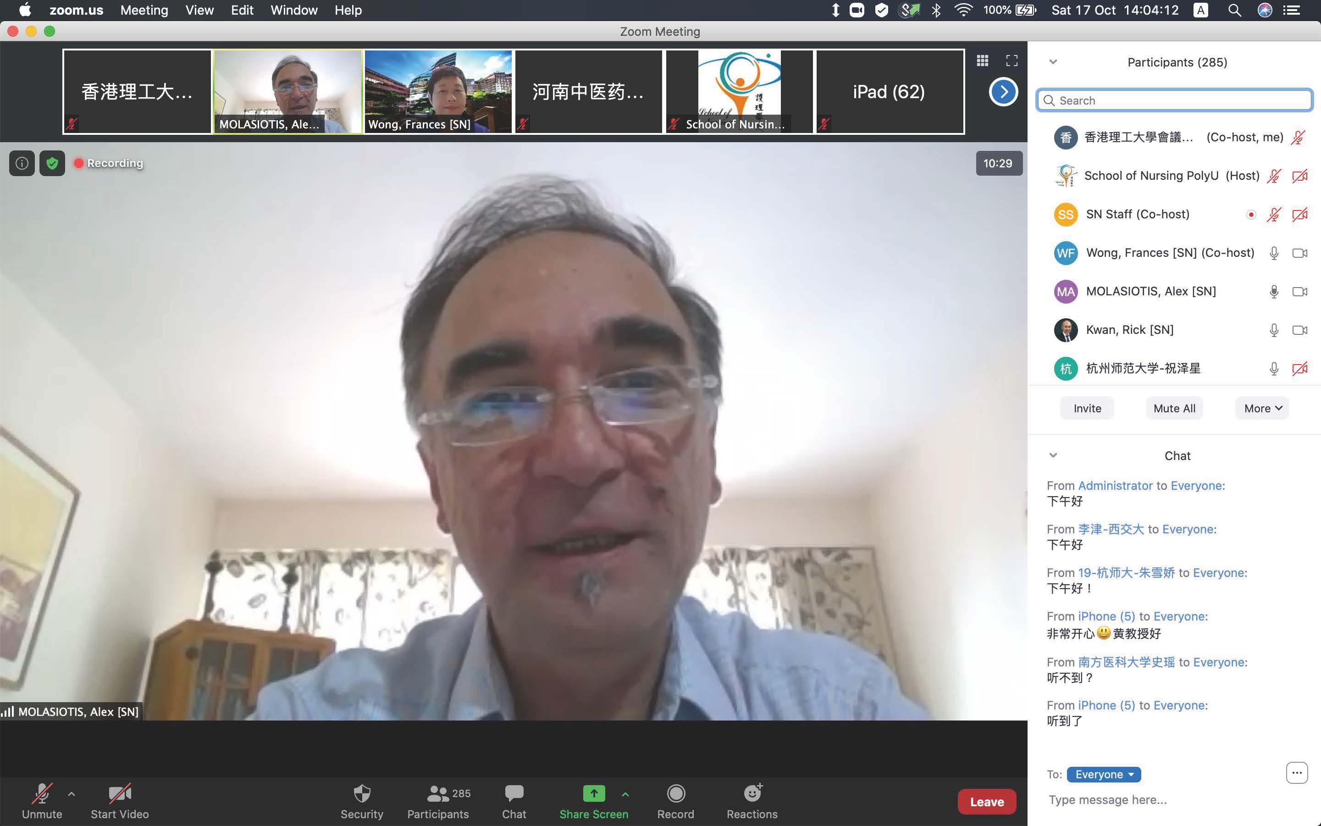Open the View menu
1321x826 pixels.
(199, 11)
